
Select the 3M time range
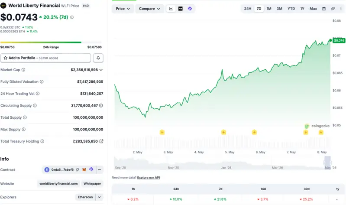coord(279,9)
